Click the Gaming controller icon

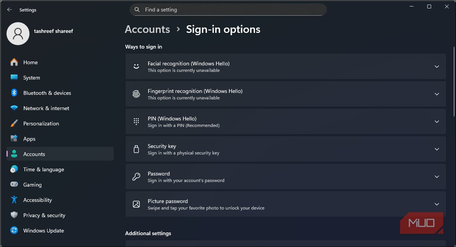(14, 184)
